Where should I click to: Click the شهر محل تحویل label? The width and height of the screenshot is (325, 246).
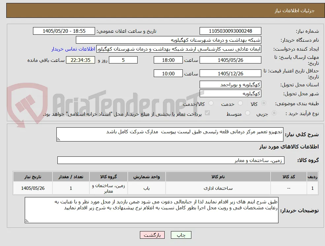coord(301,94)
